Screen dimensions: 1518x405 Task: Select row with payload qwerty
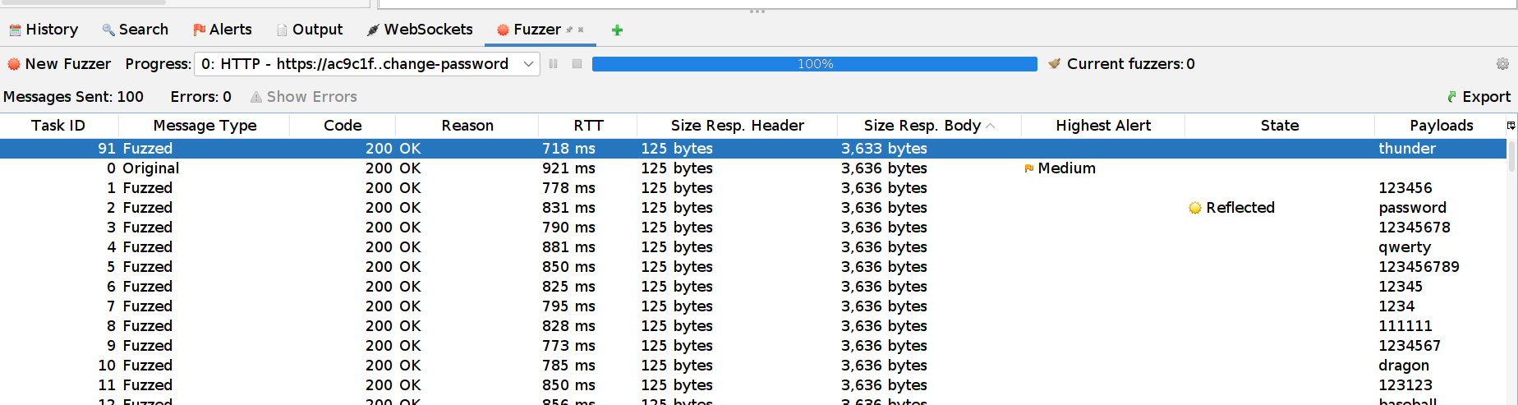pos(753,247)
